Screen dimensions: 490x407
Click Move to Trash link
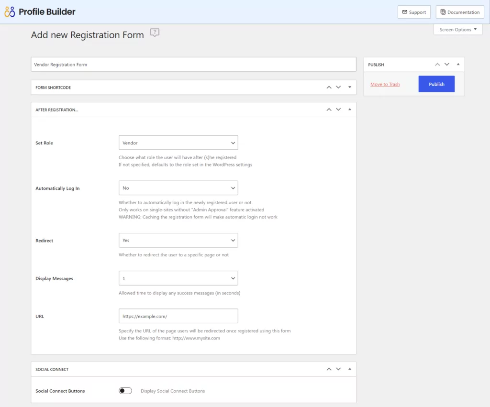pos(385,84)
